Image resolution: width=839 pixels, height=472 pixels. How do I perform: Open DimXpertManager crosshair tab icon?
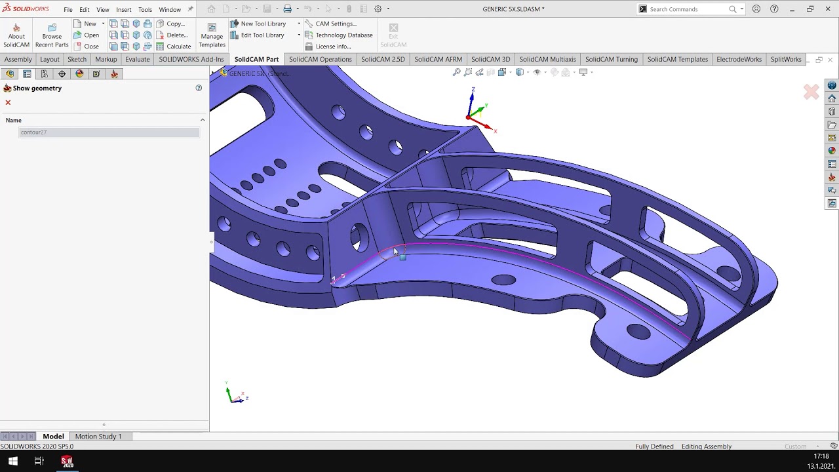[x=62, y=74]
